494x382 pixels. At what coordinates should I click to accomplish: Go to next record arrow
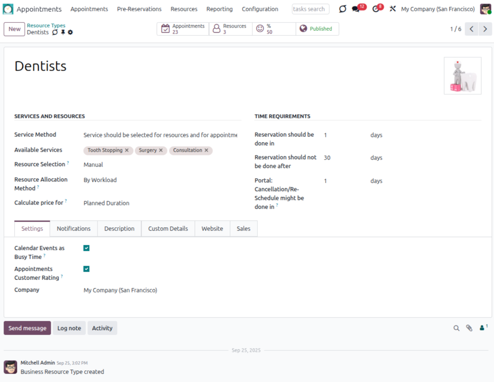(485, 29)
